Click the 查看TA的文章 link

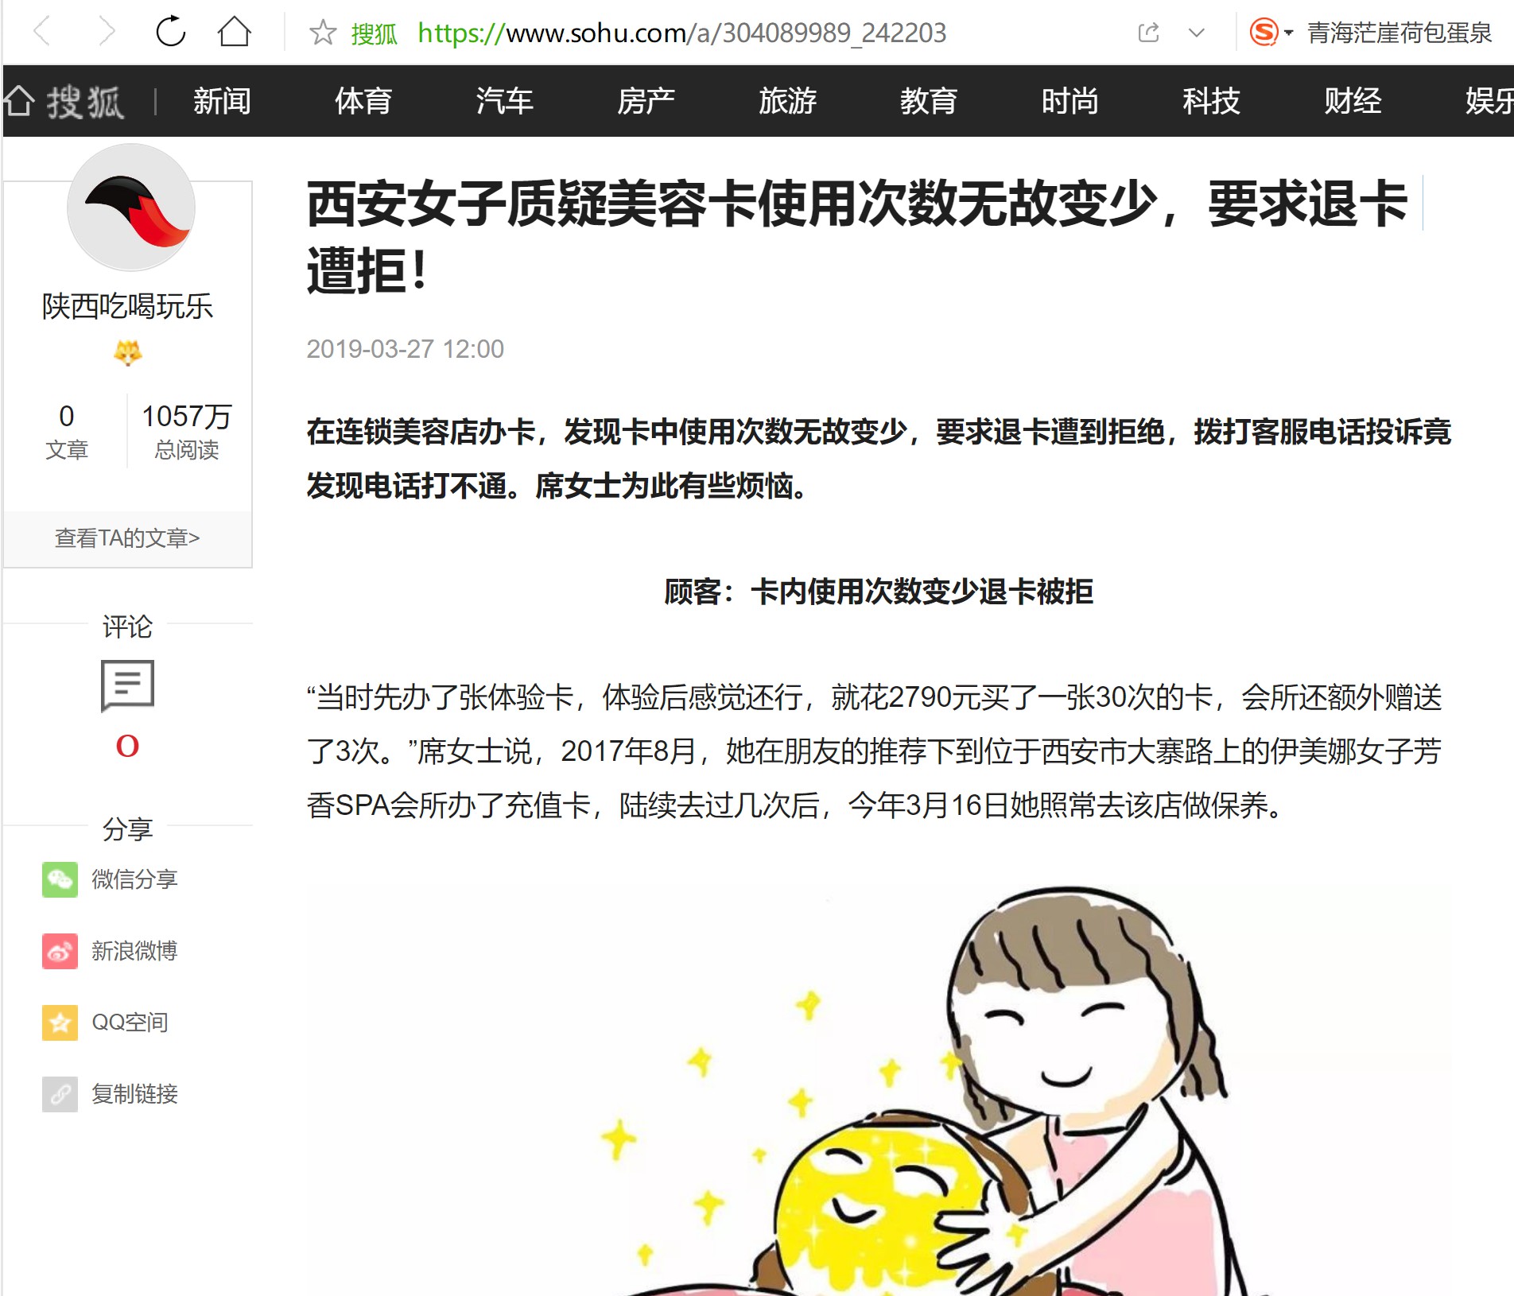(127, 538)
